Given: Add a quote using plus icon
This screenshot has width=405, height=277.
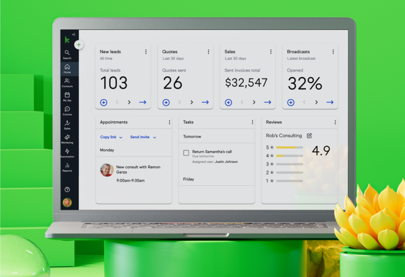Looking at the screenshot, I should [166, 103].
